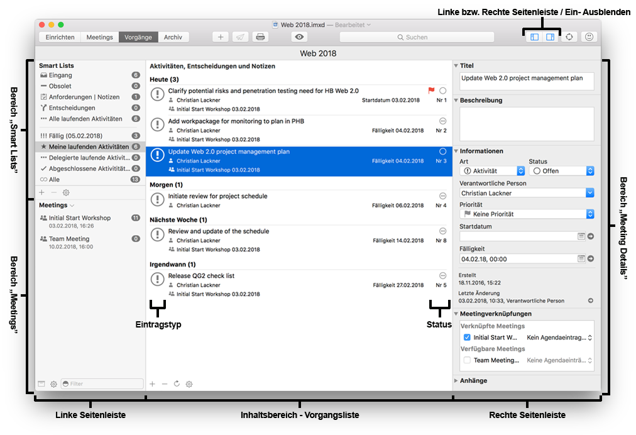This screenshot has height=435, width=636.
Task: Select Obsolet smart list
Action: 90,86
